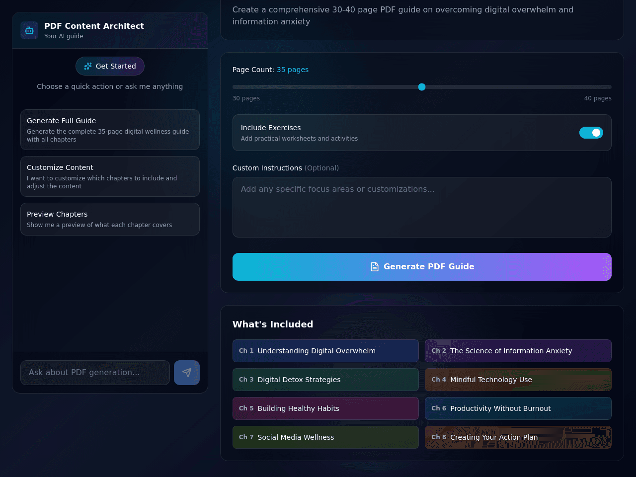
Task: Select Ch 8 Creating Your Action Plan
Action: pos(518,437)
